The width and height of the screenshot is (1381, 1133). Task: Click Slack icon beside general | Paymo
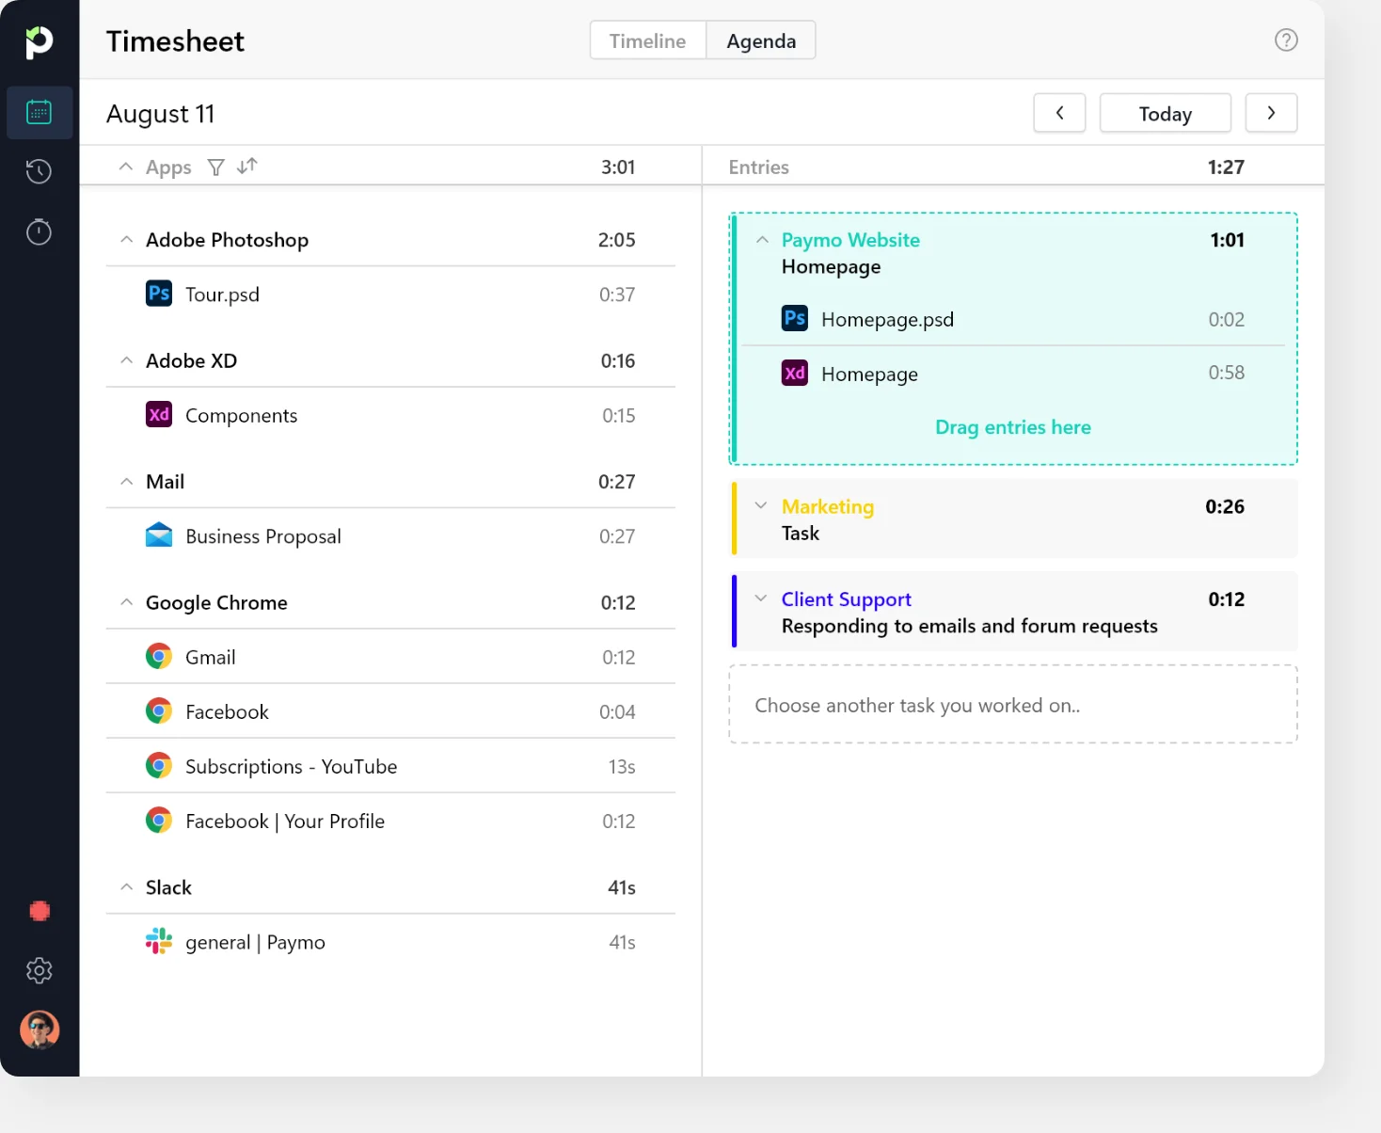click(159, 941)
